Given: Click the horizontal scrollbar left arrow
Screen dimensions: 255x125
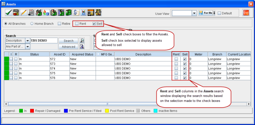Looking at the screenshot, I should [x=6, y=104].
